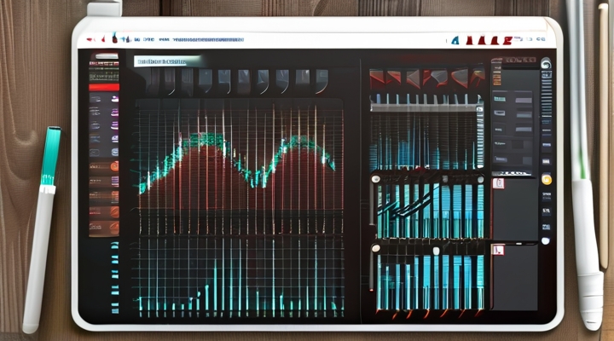
Task: Click the highlighted red row in left sidebar
Action: (103, 87)
